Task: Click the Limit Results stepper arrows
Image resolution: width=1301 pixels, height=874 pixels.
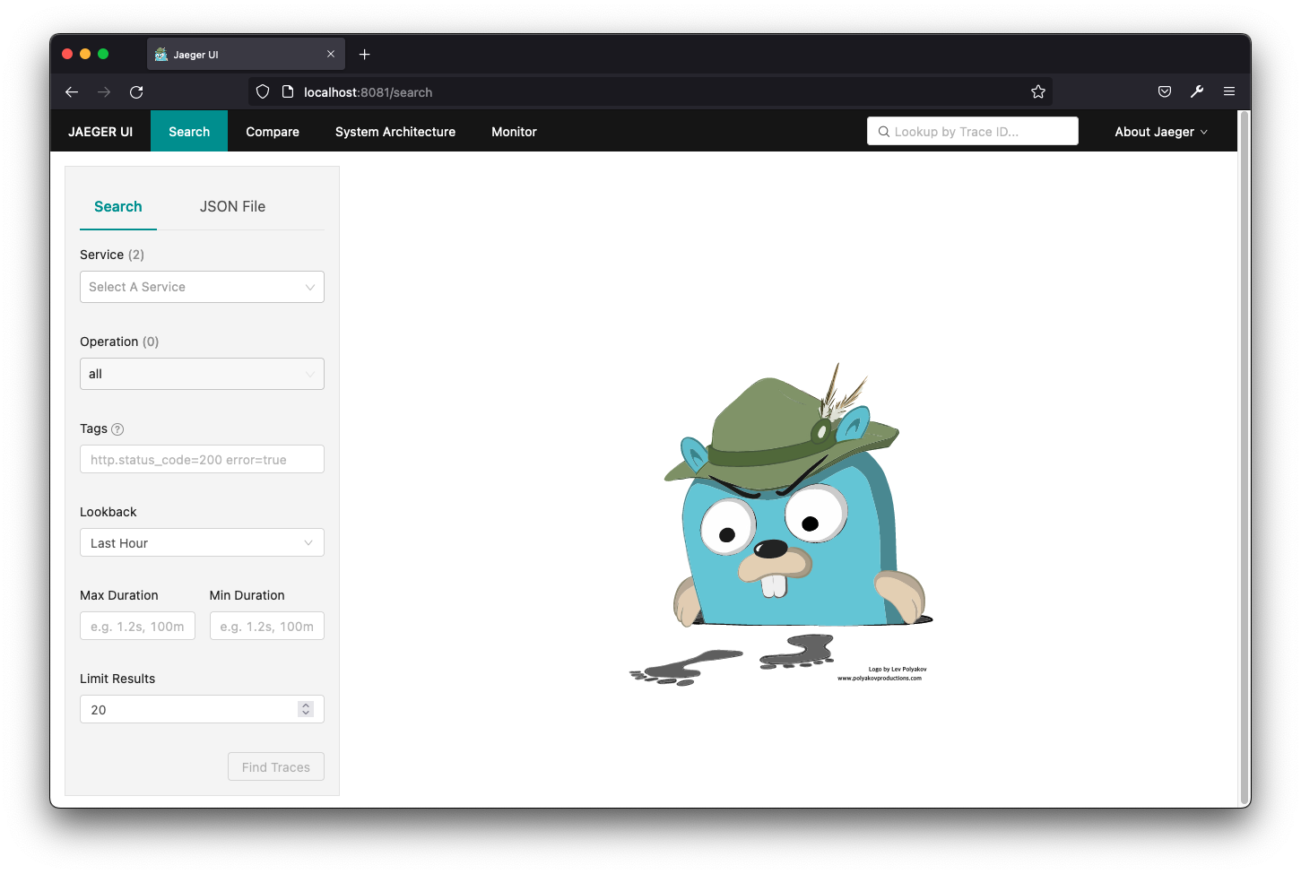Action: click(306, 709)
